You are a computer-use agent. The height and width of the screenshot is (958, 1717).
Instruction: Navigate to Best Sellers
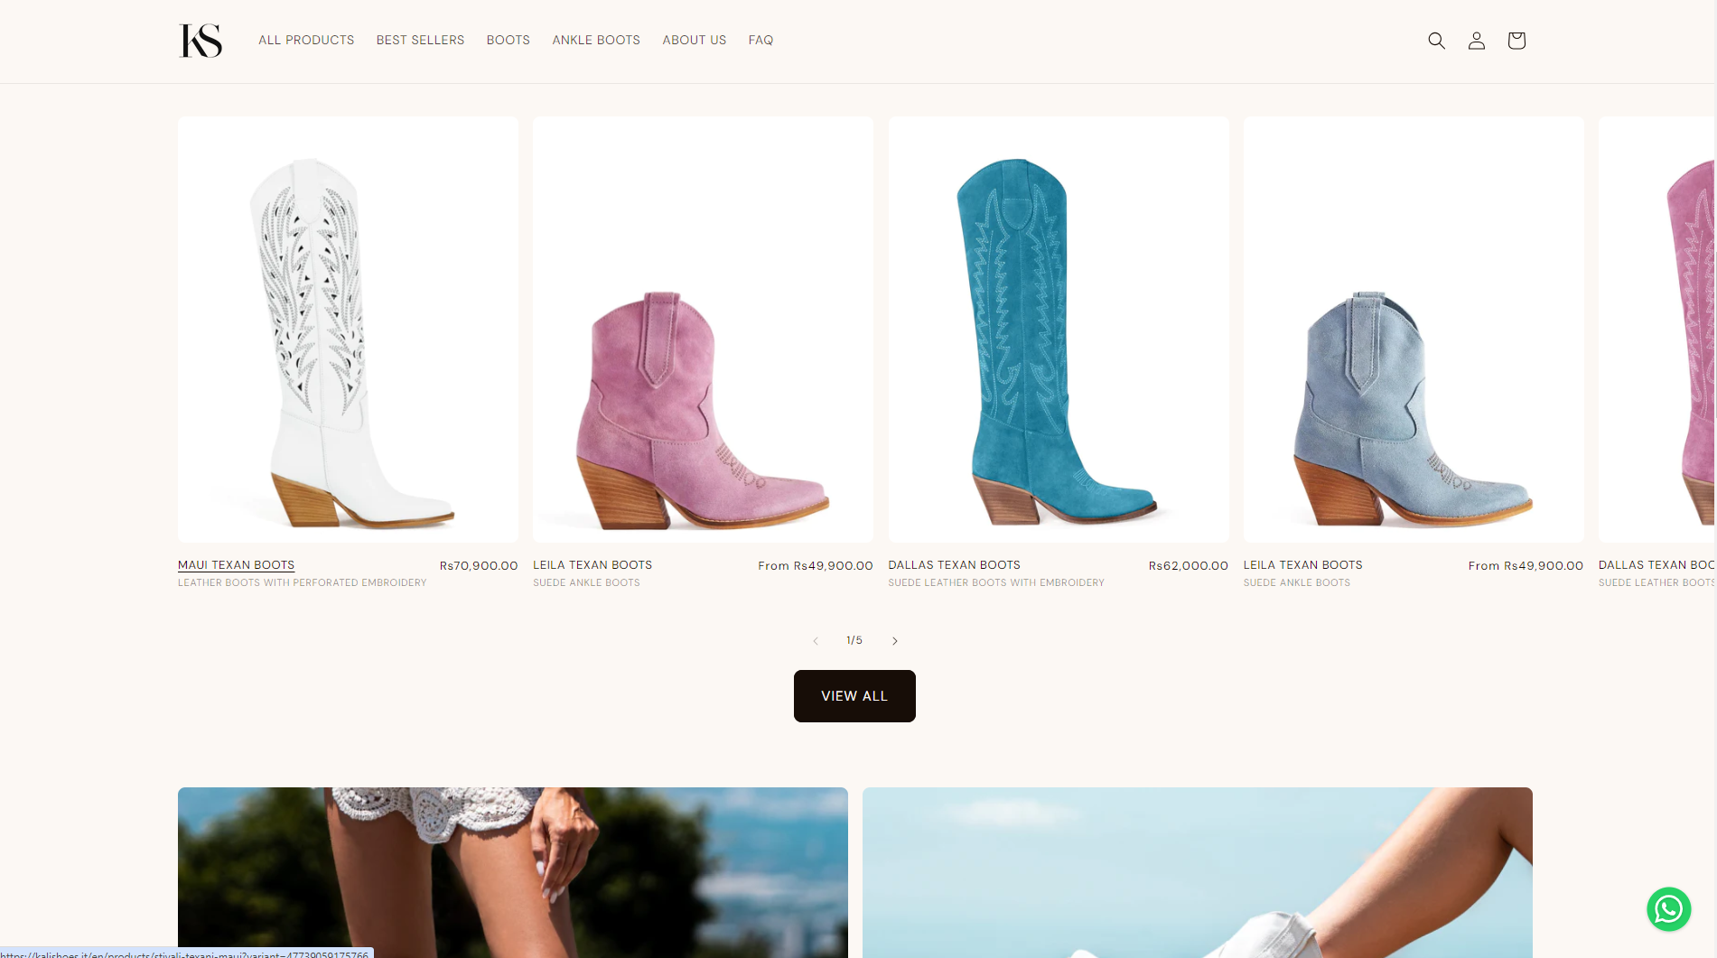point(420,41)
